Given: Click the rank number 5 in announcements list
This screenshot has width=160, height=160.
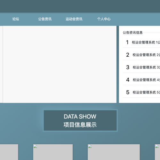Looking at the screenshot, I should 128,92.
